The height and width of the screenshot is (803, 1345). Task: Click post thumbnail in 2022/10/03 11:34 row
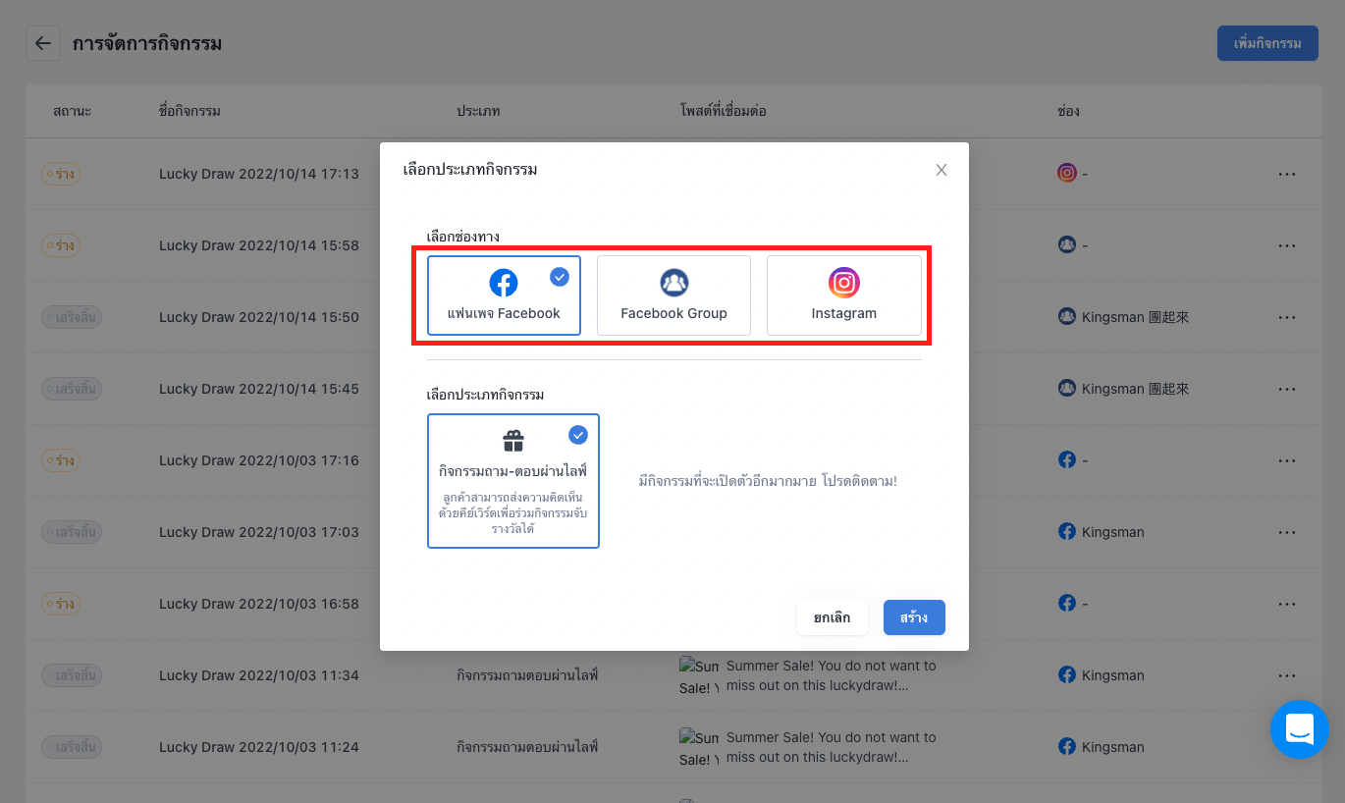point(699,676)
